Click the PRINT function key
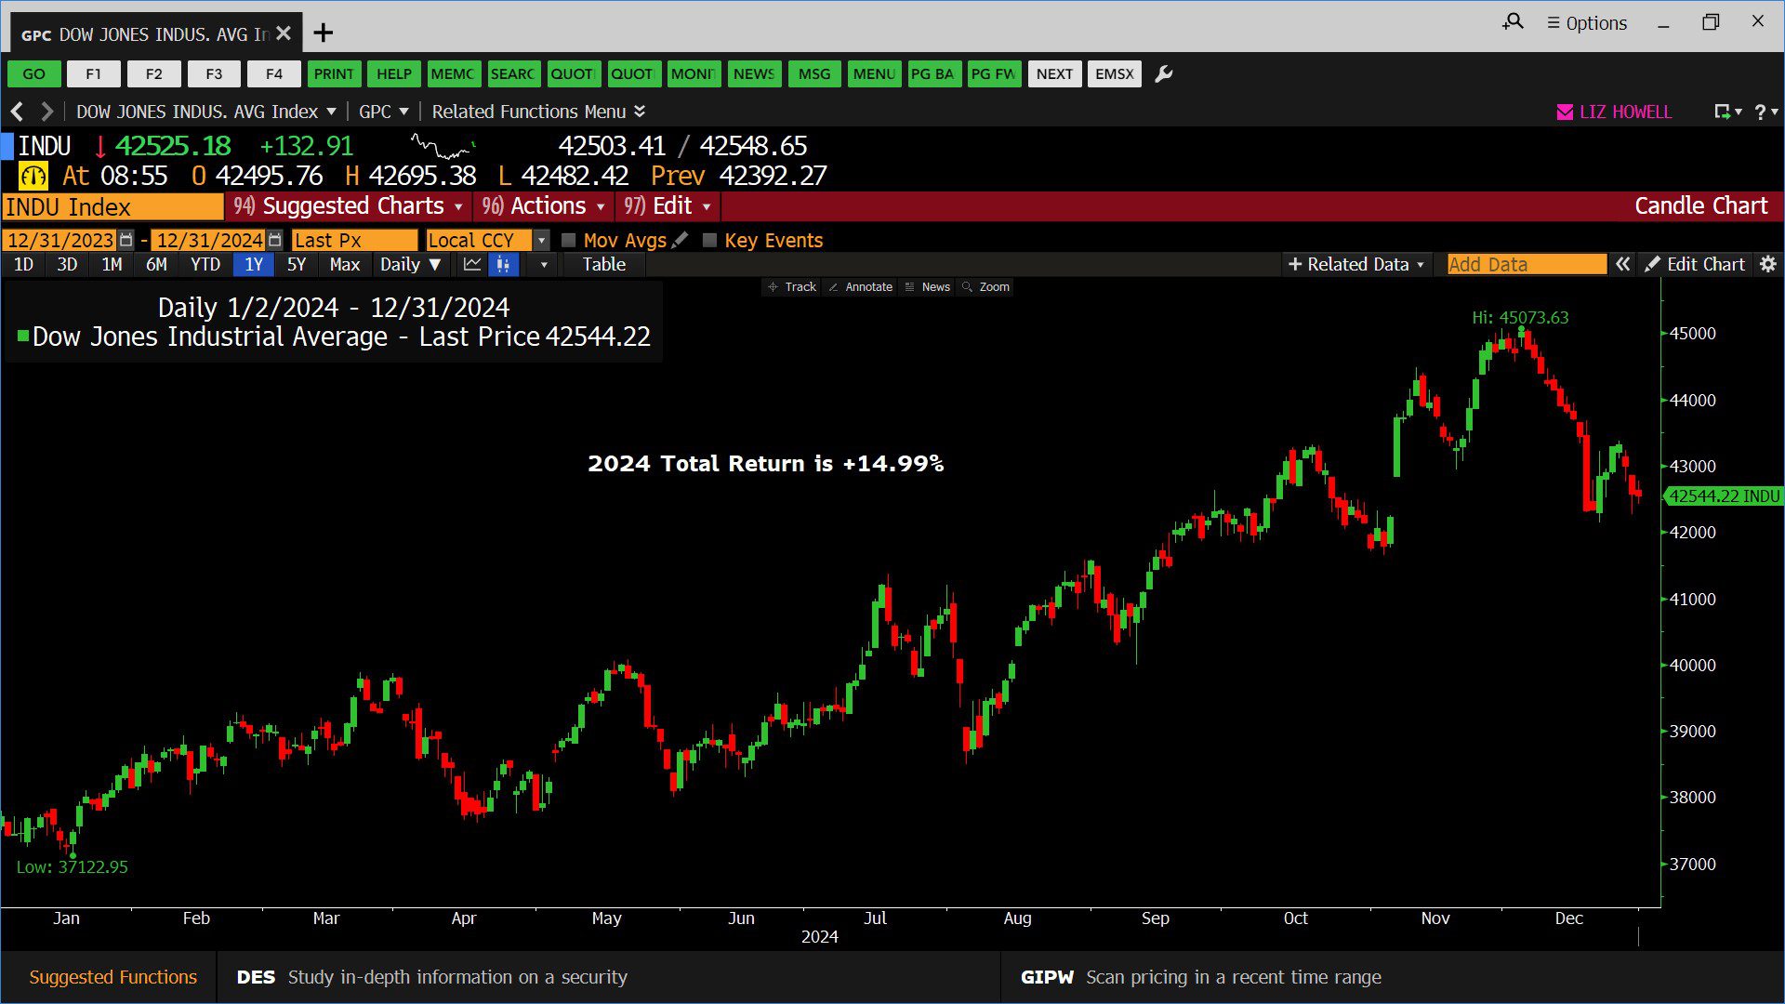This screenshot has width=1785, height=1004. pos(334,74)
